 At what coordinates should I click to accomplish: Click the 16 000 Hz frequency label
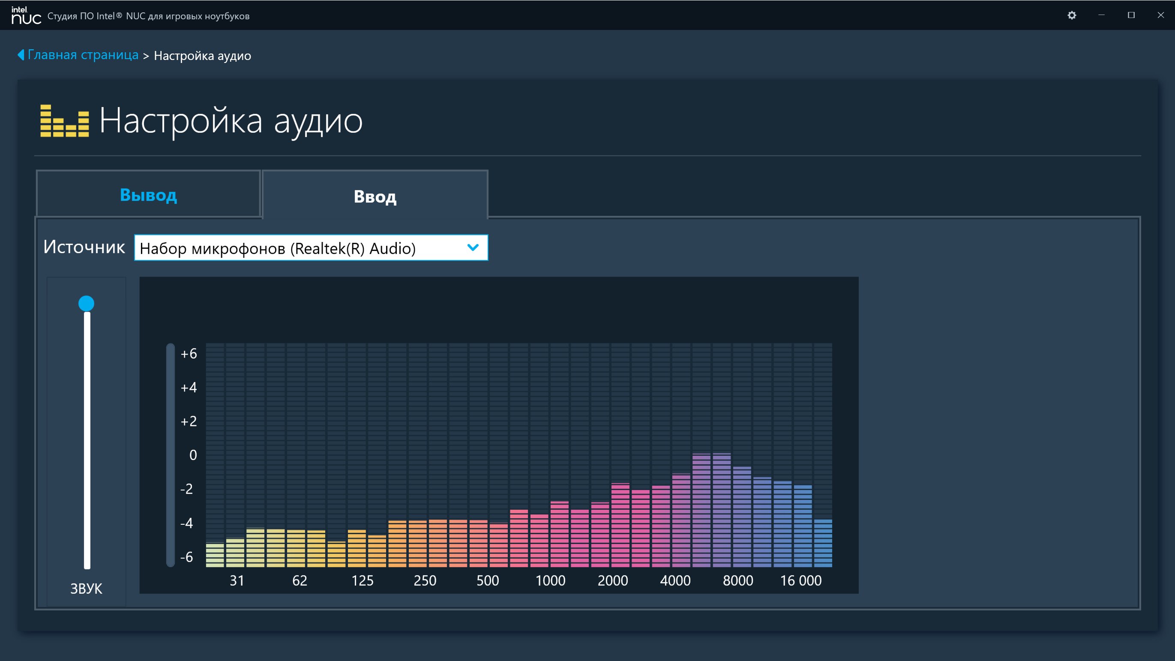(800, 580)
